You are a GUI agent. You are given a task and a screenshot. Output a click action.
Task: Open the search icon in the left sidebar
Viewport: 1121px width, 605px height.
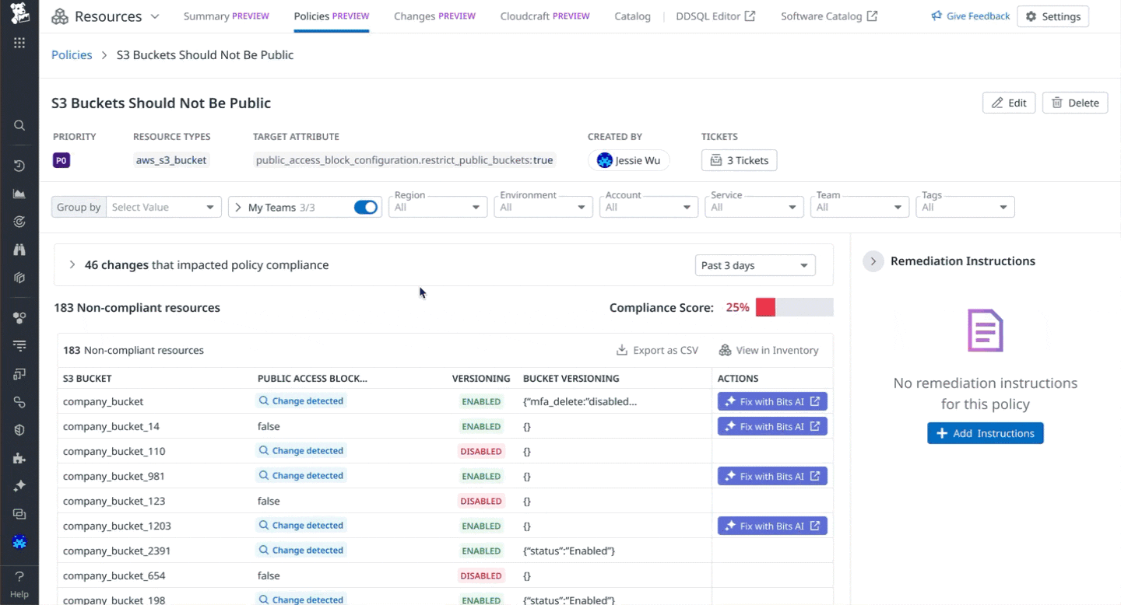19,125
